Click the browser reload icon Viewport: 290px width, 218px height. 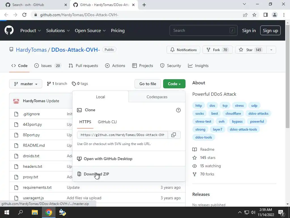click(24, 15)
